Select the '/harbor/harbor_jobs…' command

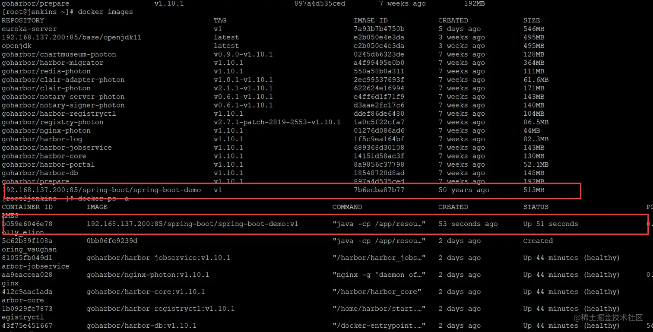coord(379,258)
